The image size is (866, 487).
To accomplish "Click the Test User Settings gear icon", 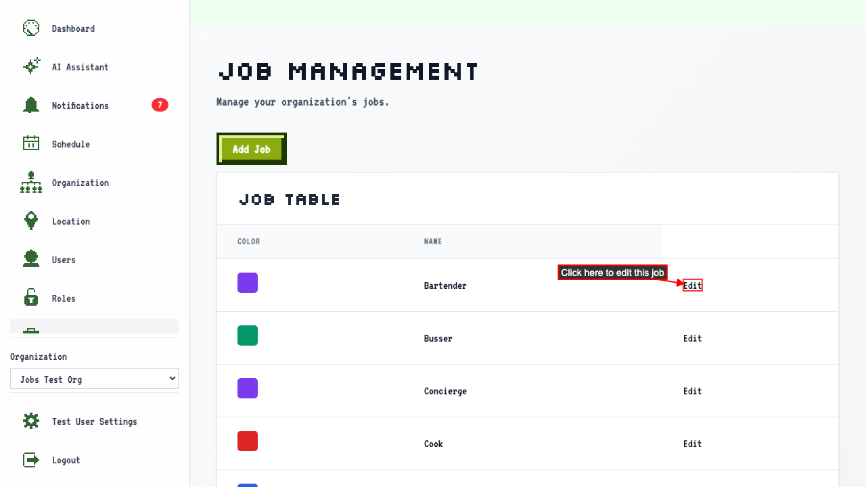I will [31, 421].
